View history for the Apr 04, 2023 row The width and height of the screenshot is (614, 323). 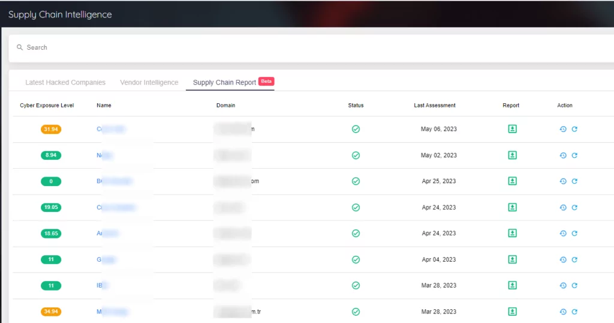pos(563,259)
